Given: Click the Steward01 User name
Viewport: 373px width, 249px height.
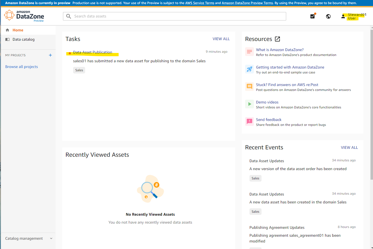Looking at the screenshot, I should pyautogui.click(x=357, y=16).
